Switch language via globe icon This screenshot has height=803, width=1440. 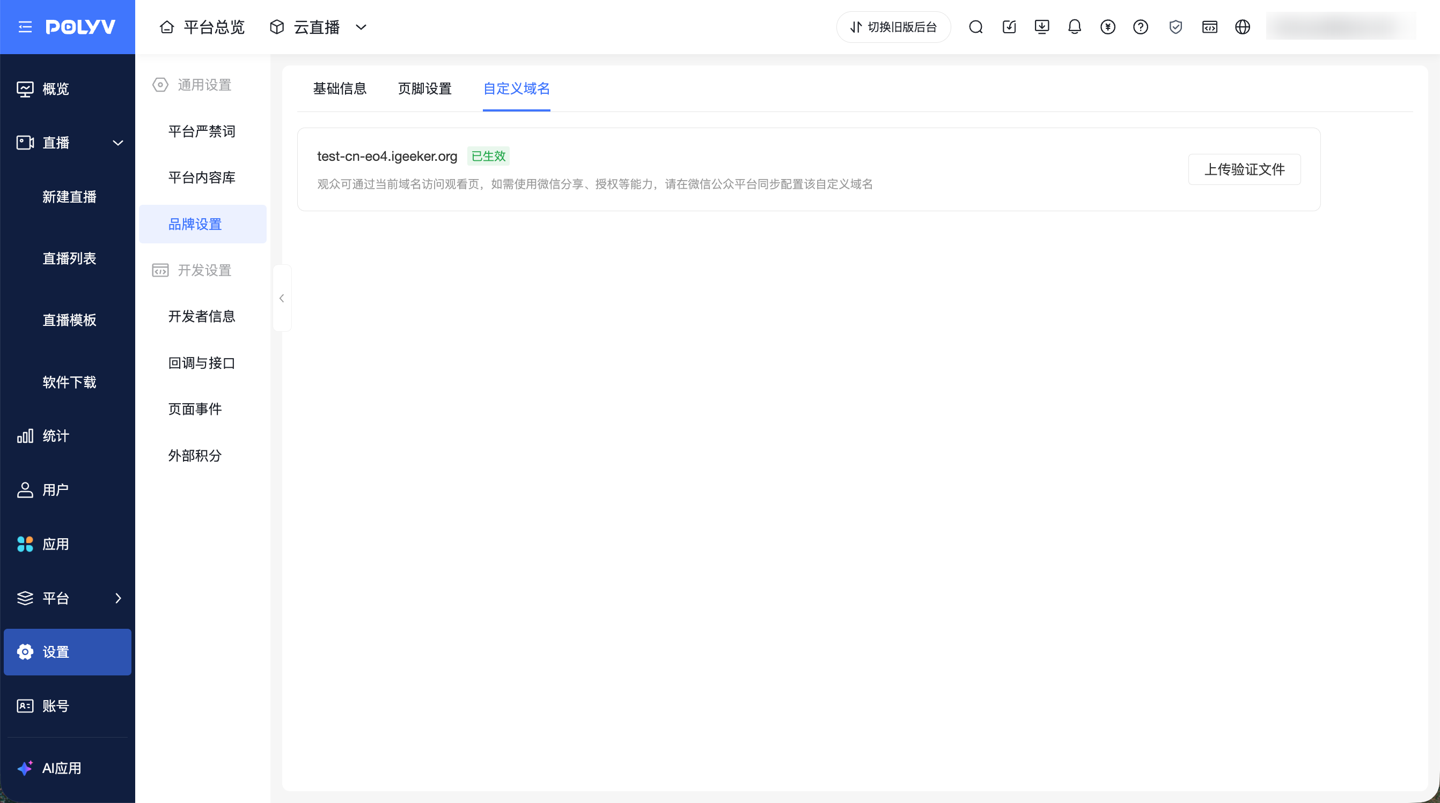pos(1243,27)
